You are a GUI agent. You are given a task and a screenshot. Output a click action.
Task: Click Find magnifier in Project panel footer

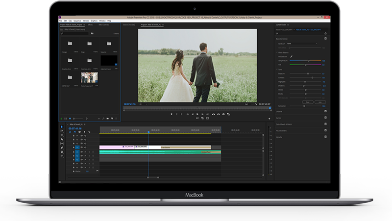[x=103, y=119]
